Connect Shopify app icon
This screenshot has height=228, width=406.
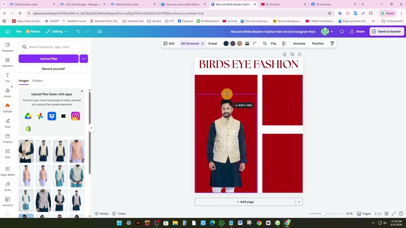pyautogui.click(x=28, y=128)
